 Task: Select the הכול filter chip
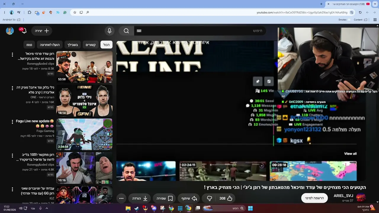tap(106, 45)
